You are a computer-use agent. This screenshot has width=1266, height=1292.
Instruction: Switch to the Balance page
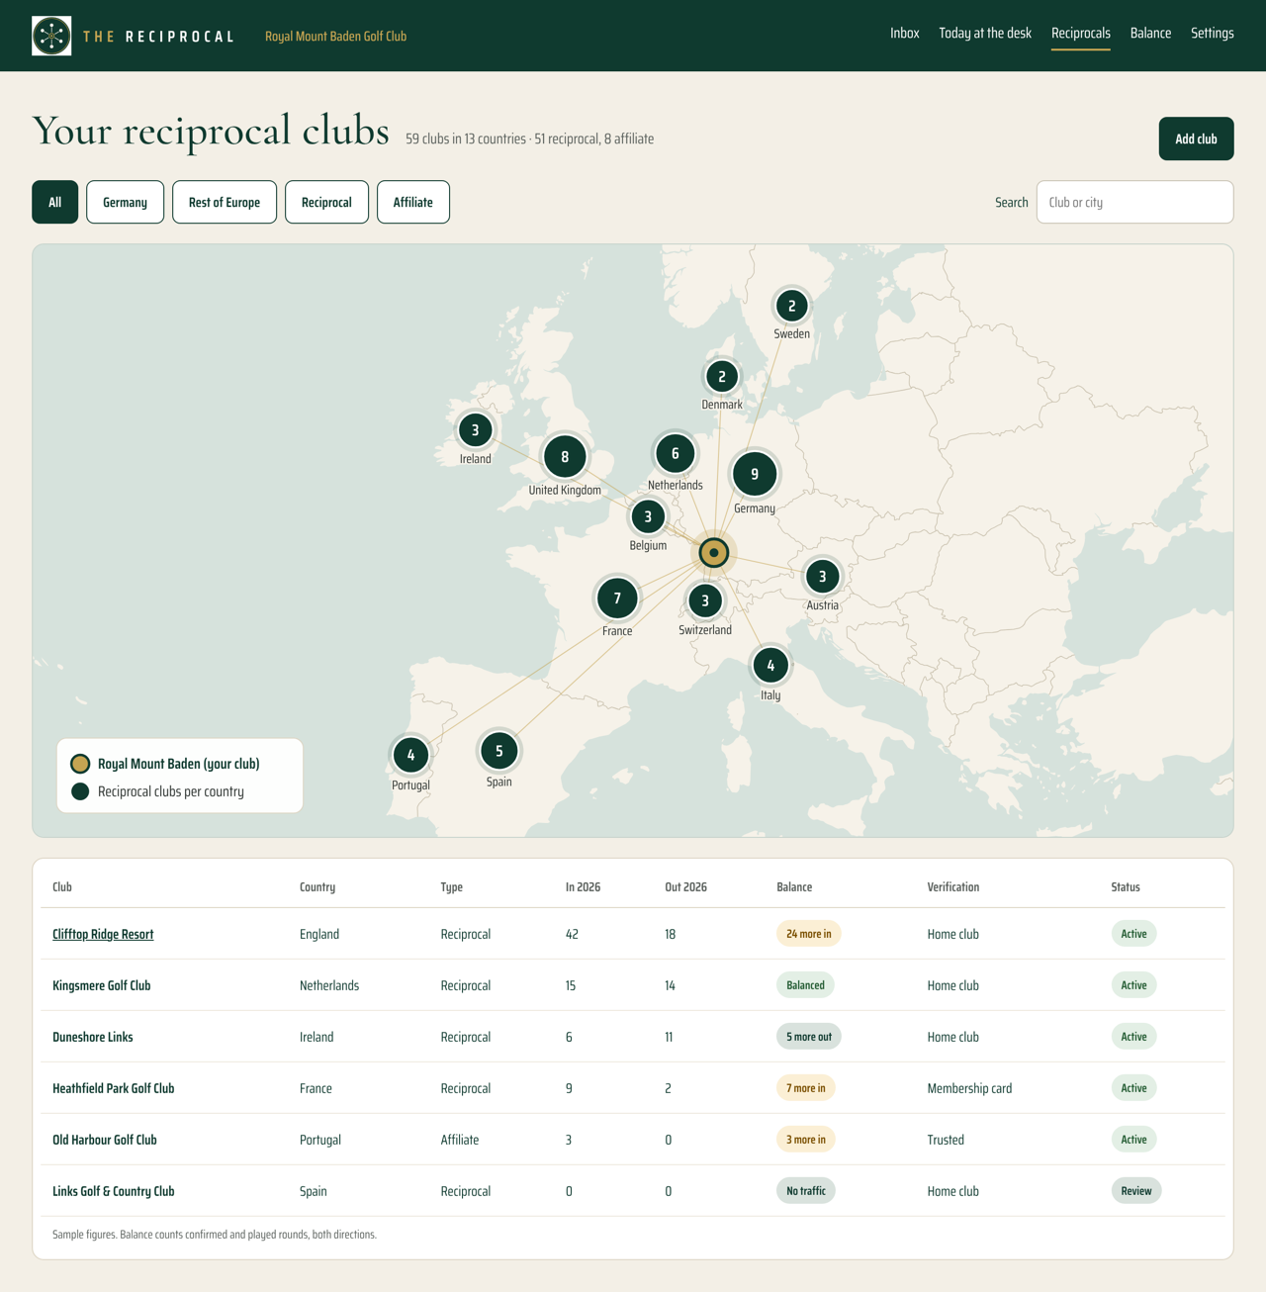[x=1150, y=34]
